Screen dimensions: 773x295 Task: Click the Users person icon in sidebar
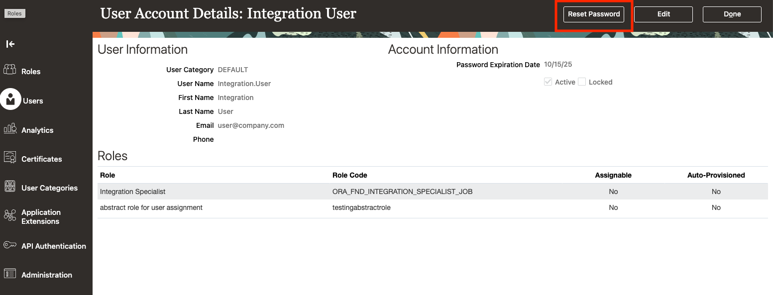coord(10,99)
